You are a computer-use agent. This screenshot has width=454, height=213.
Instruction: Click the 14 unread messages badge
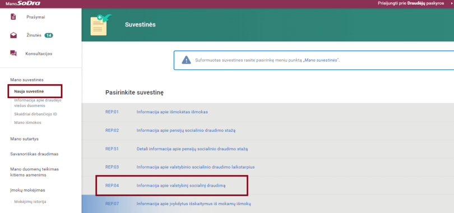point(49,35)
